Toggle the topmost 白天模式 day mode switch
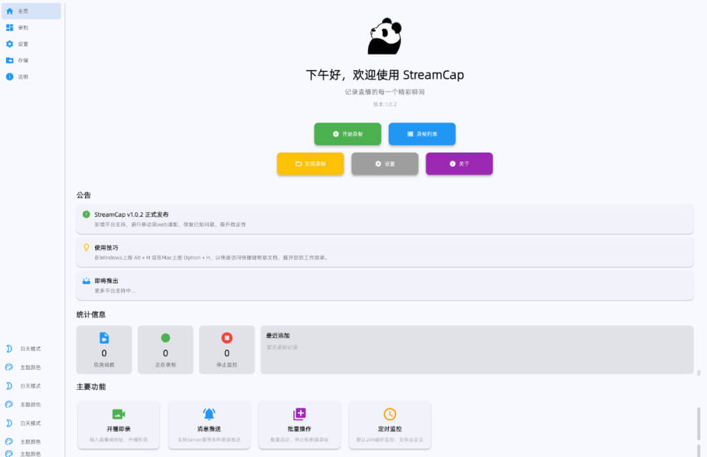Screen dimensions: 707x457 tap(9, 348)
